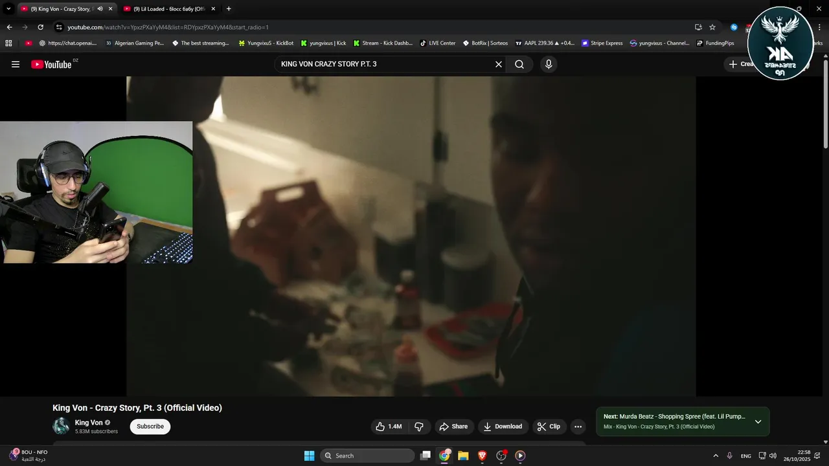Image resolution: width=829 pixels, height=466 pixels.
Task: Click the taskbar Search box
Action: [x=367, y=456]
